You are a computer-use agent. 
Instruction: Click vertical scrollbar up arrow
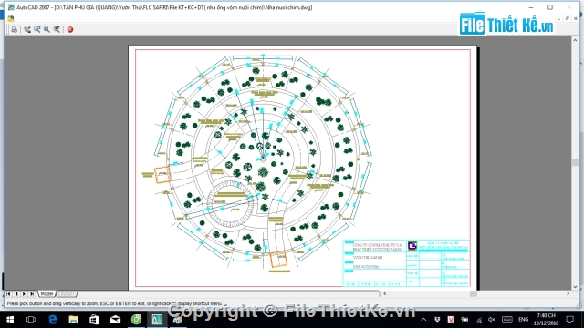(x=575, y=40)
